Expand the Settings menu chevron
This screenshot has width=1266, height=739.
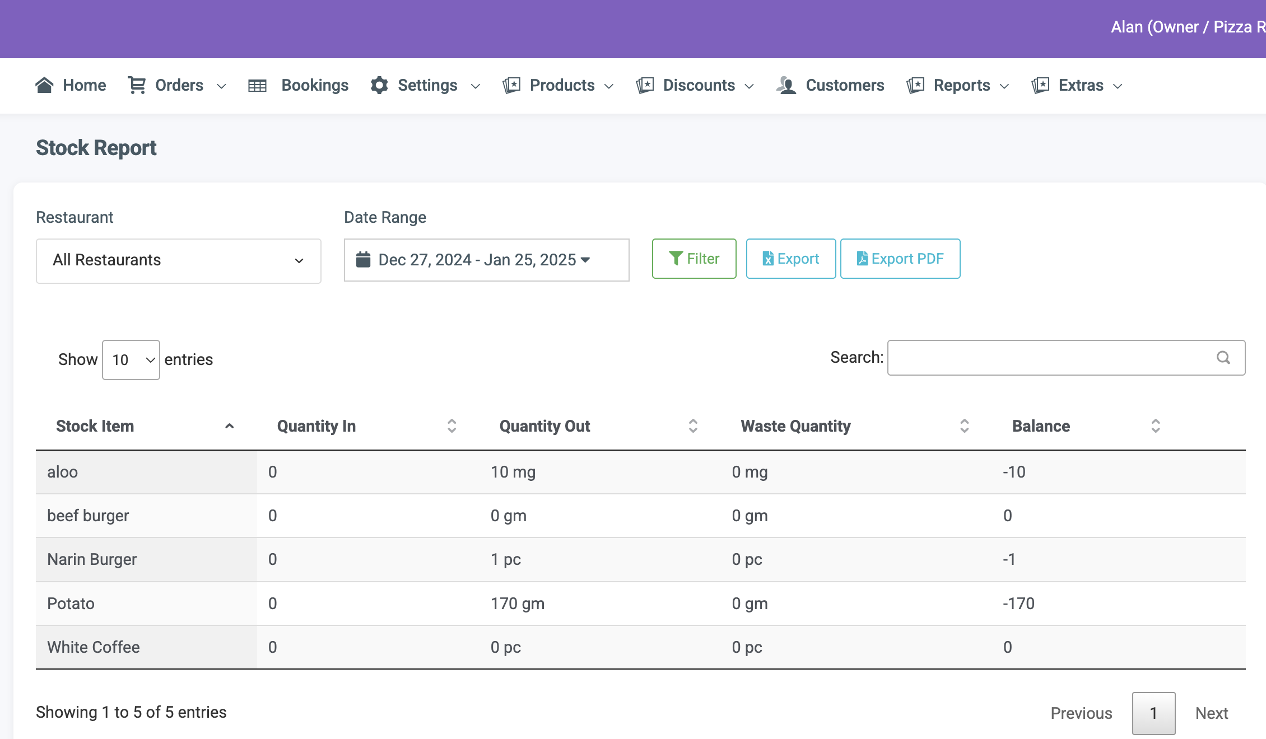[x=476, y=86]
